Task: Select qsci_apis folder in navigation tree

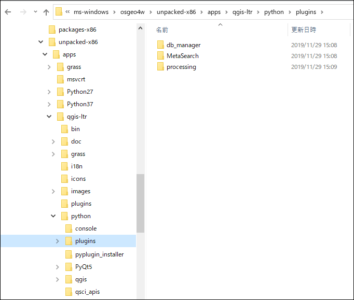Action: point(87,292)
